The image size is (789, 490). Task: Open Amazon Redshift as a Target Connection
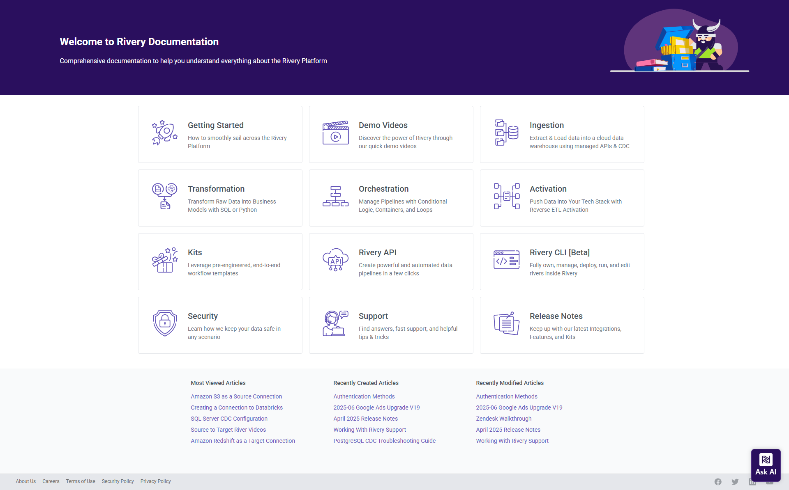click(x=243, y=441)
